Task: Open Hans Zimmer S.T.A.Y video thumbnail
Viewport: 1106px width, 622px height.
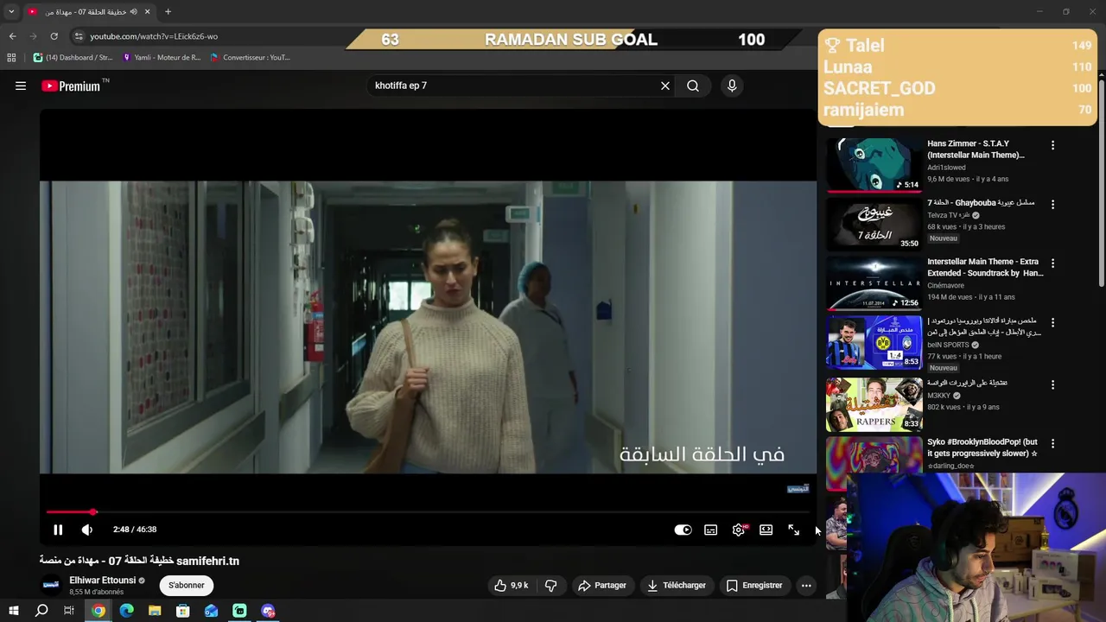Action: 874,165
